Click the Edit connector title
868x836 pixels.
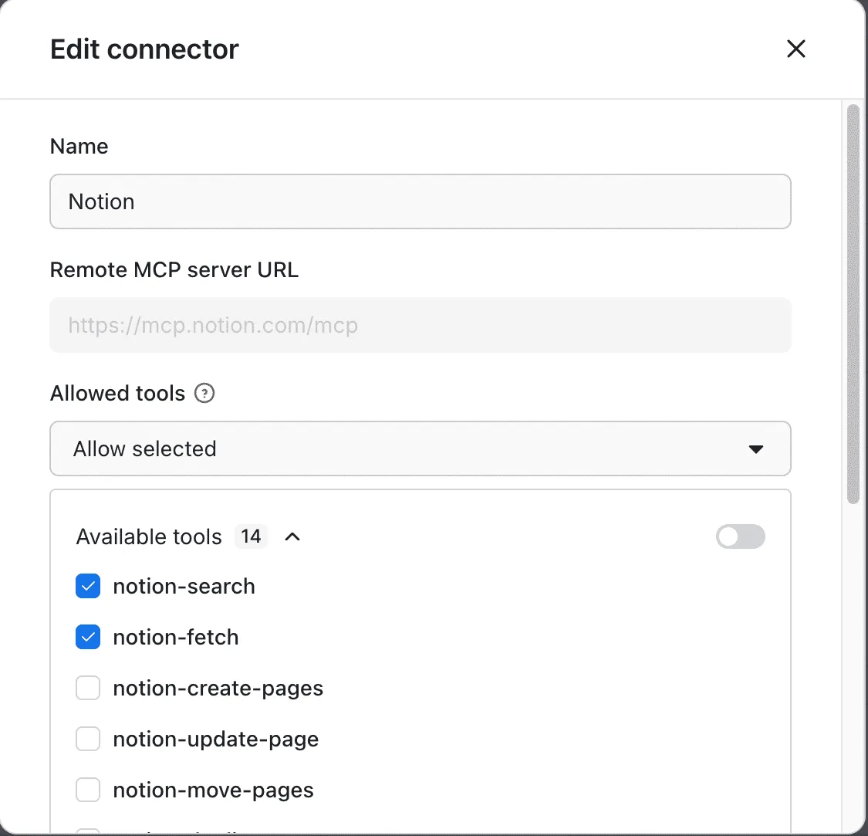coord(144,49)
